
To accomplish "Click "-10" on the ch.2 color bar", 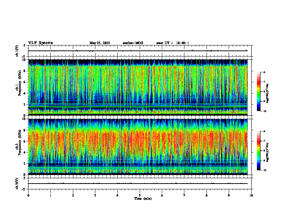I will (x=264, y=170).
